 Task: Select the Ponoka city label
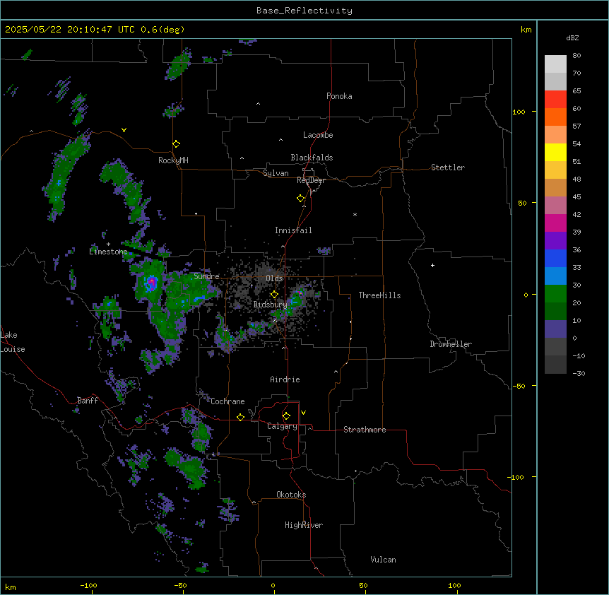[x=339, y=96]
